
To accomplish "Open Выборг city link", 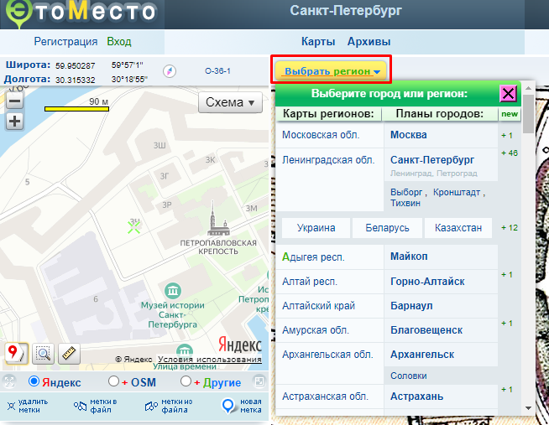I will tap(406, 193).
